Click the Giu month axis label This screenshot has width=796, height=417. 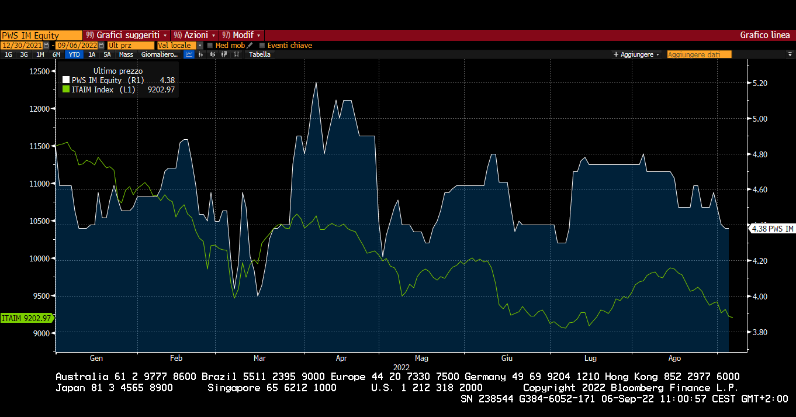coord(507,358)
